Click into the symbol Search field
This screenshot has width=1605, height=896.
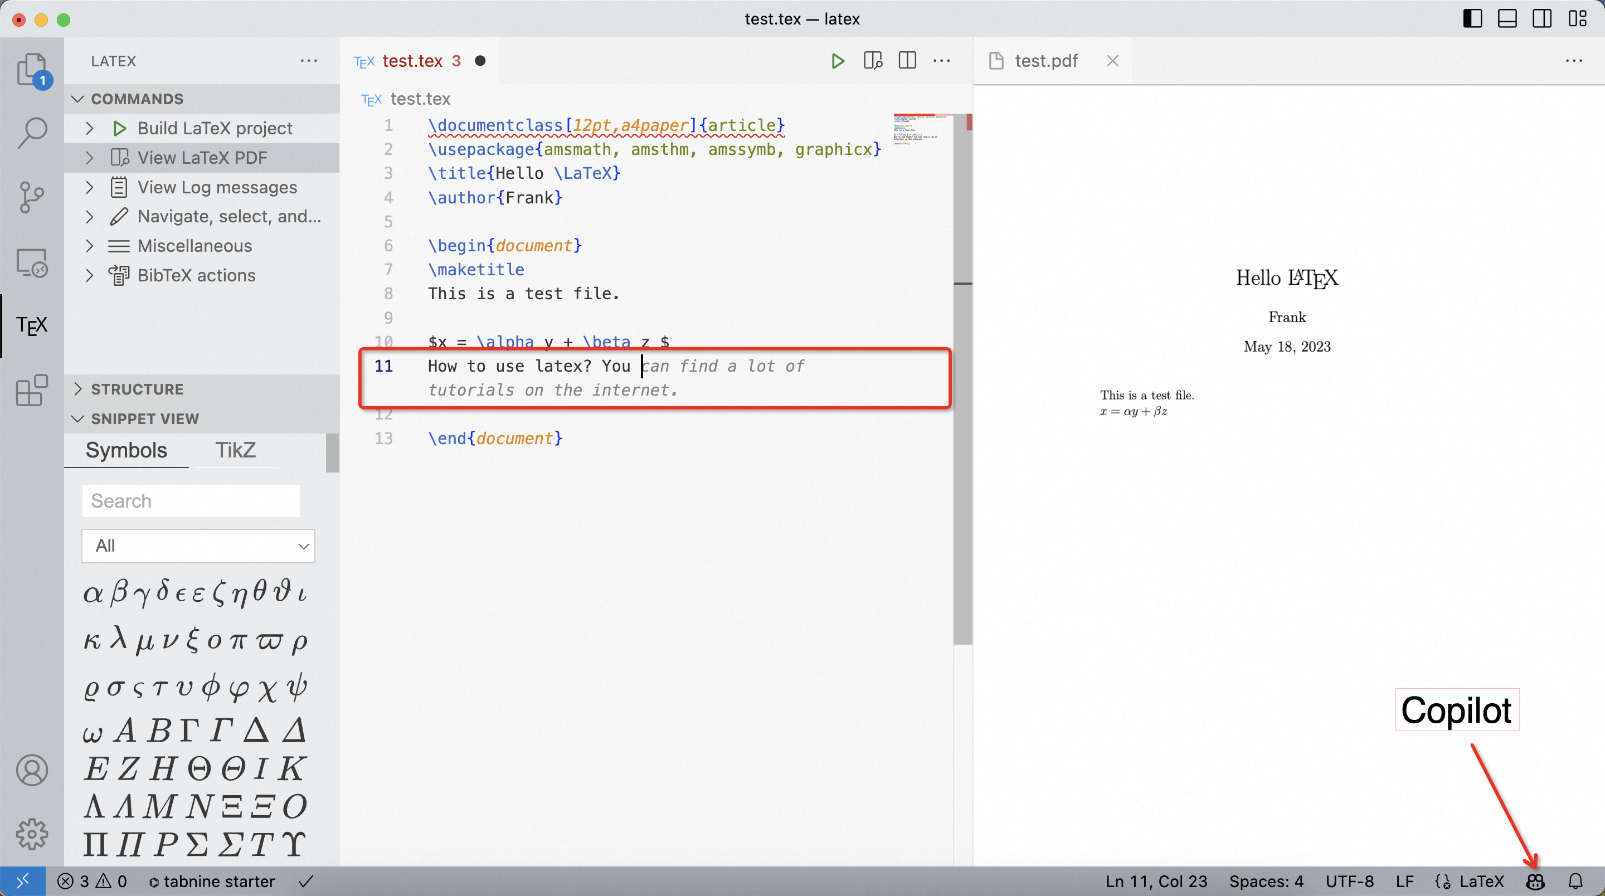pos(191,501)
